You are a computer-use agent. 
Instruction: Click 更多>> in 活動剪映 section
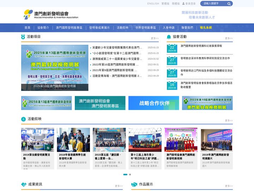(229, 121)
